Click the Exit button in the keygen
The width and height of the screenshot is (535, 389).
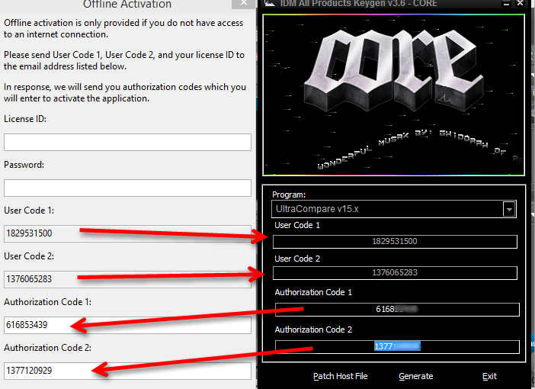(489, 376)
